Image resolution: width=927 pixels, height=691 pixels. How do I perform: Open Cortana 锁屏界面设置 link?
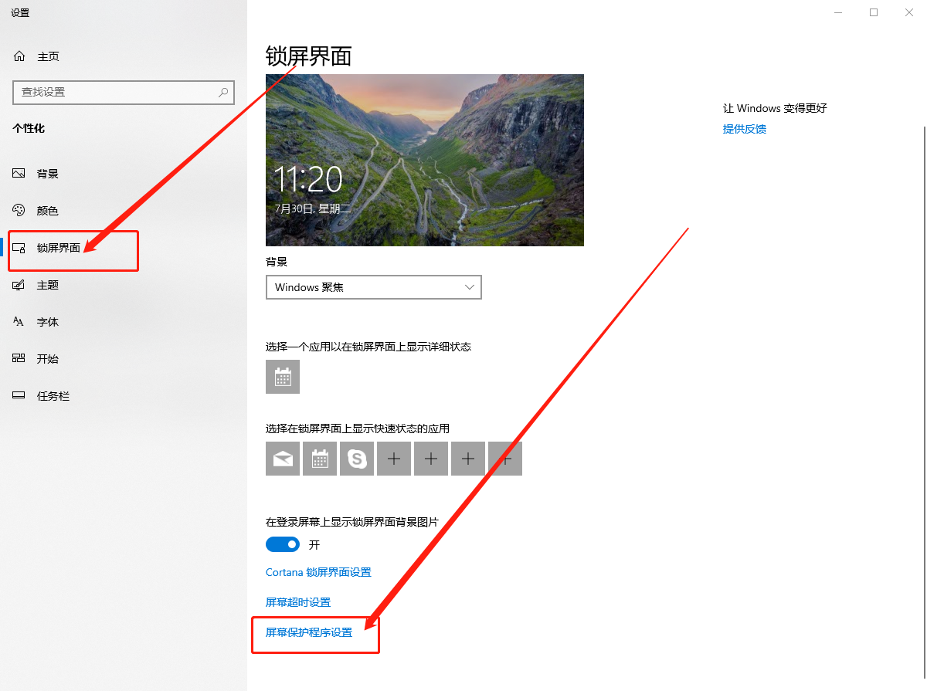318,572
